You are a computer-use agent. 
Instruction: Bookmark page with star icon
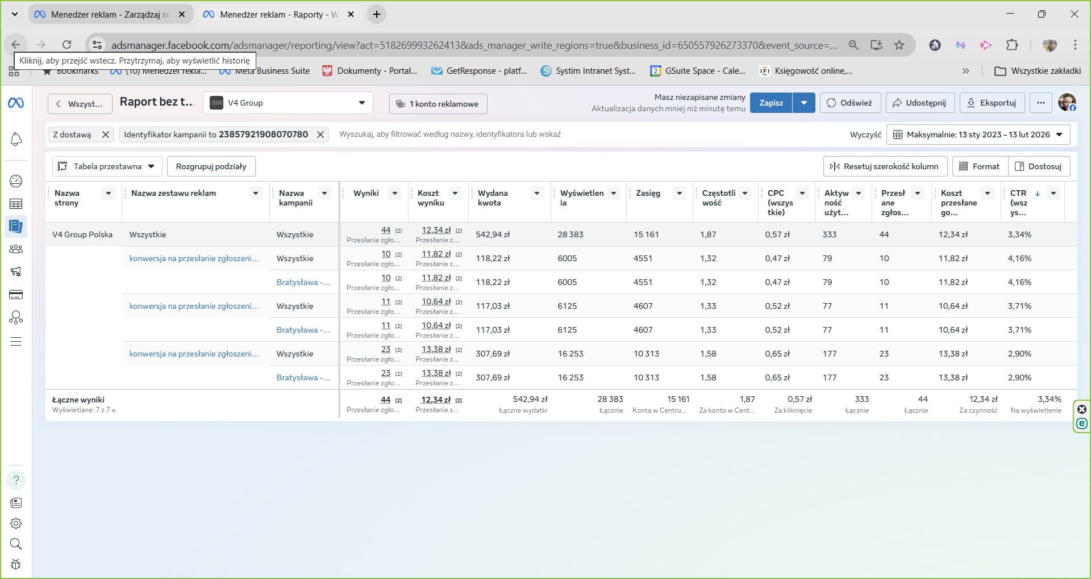900,45
